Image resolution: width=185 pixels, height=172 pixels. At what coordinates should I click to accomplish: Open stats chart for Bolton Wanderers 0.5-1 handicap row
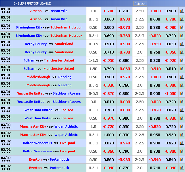click(182, 143)
